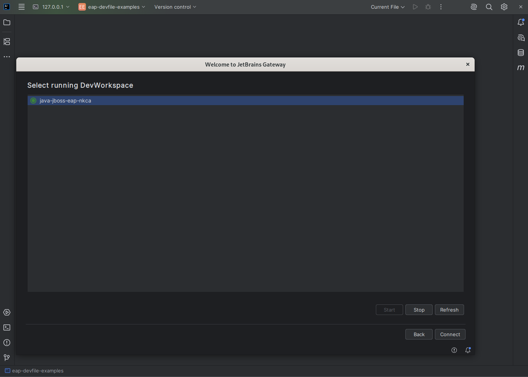Click the Back button
528x377 pixels.
click(419, 334)
